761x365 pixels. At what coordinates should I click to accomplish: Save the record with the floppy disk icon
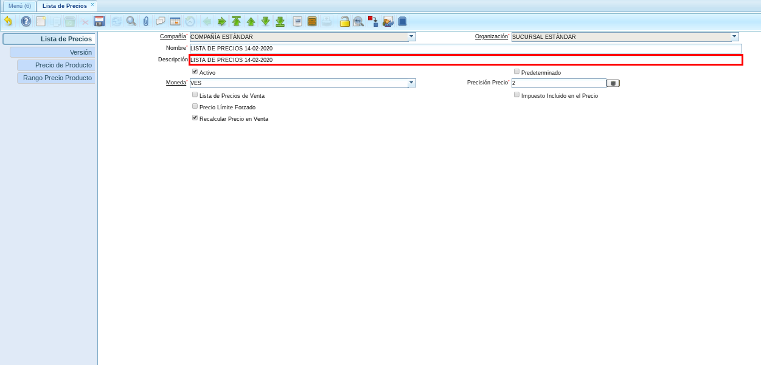point(99,21)
